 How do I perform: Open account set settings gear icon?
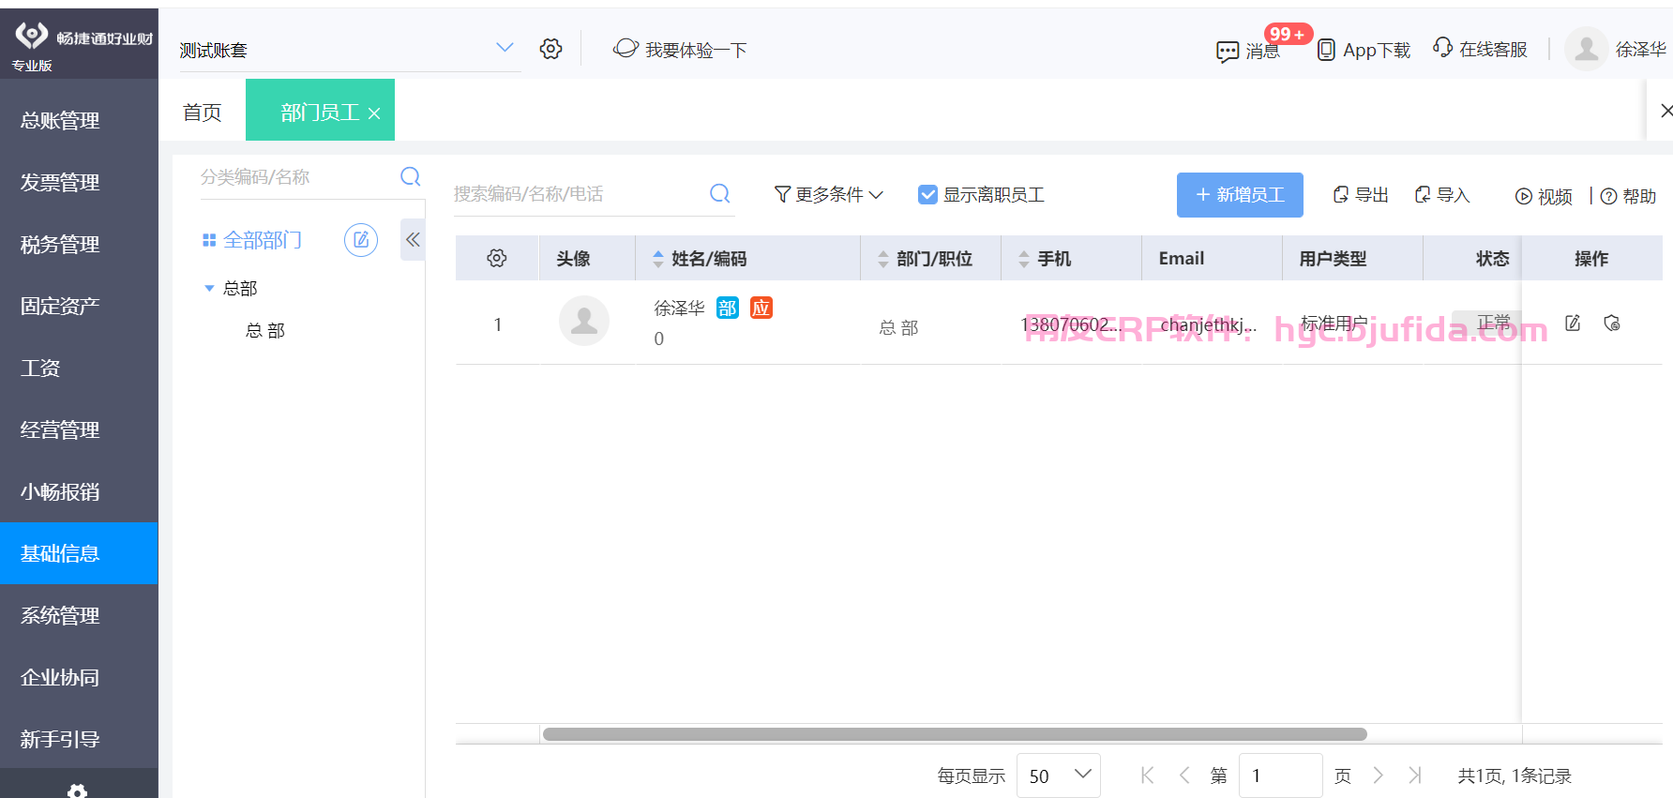(x=550, y=49)
